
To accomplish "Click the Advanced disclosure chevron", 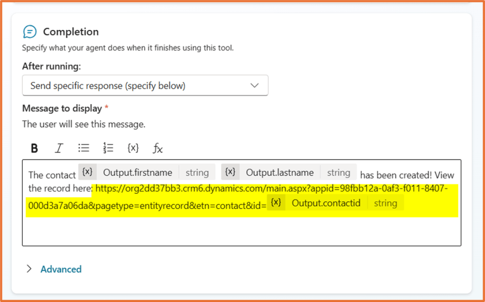I will [x=29, y=269].
